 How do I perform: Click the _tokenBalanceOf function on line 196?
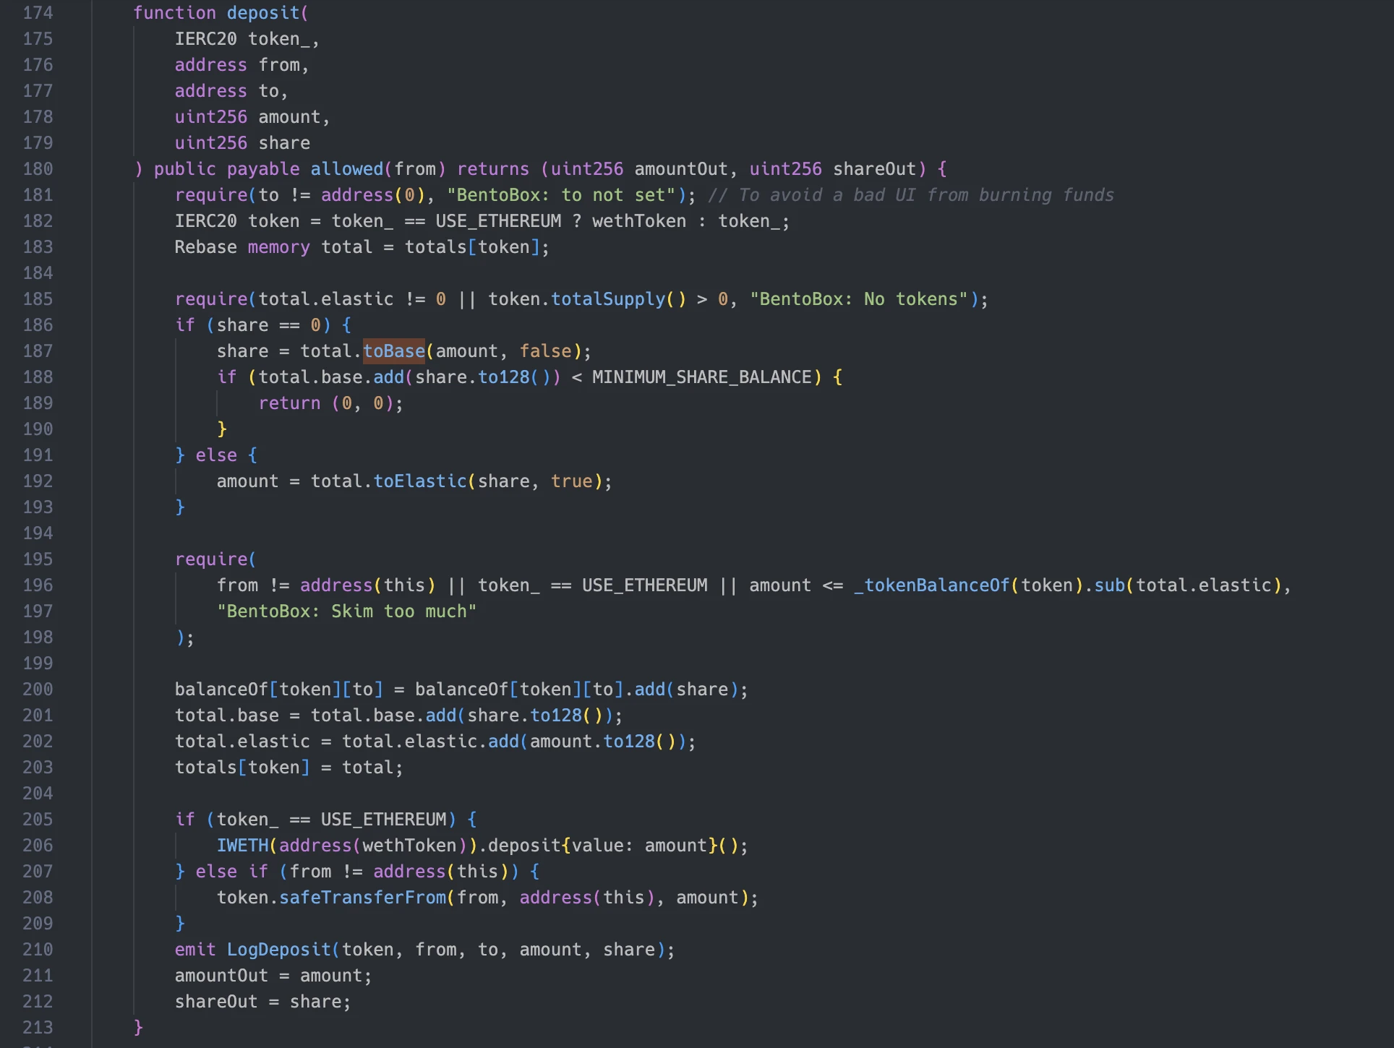point(933,585)
